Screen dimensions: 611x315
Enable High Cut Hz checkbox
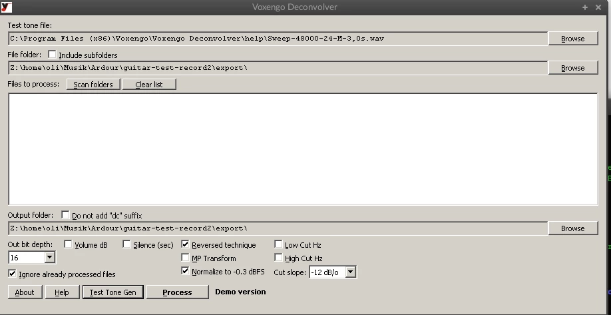click(278, 257)
